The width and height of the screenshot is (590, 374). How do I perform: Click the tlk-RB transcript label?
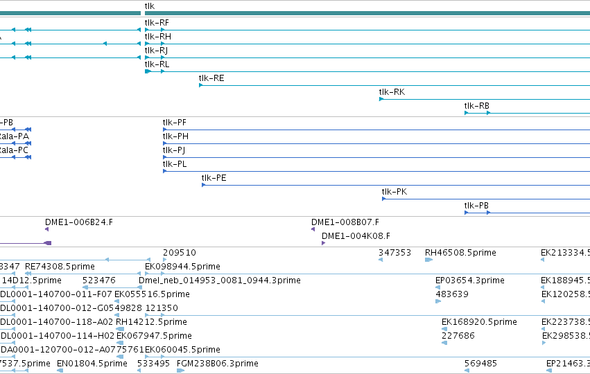(477, 107)
